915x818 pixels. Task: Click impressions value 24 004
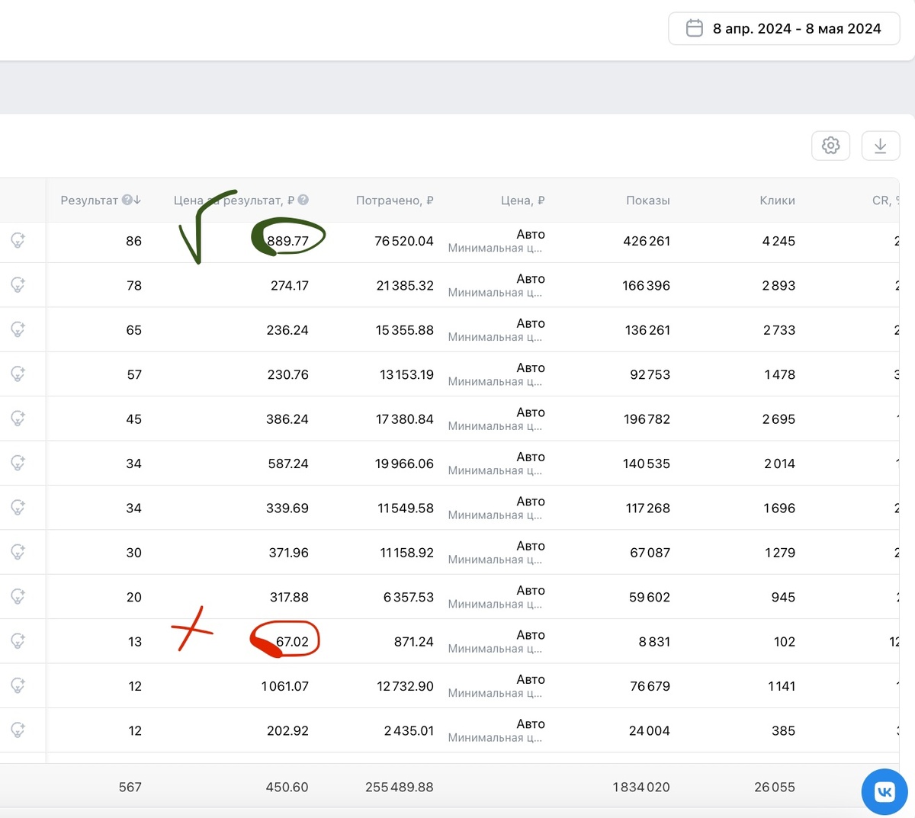(650, 731)
